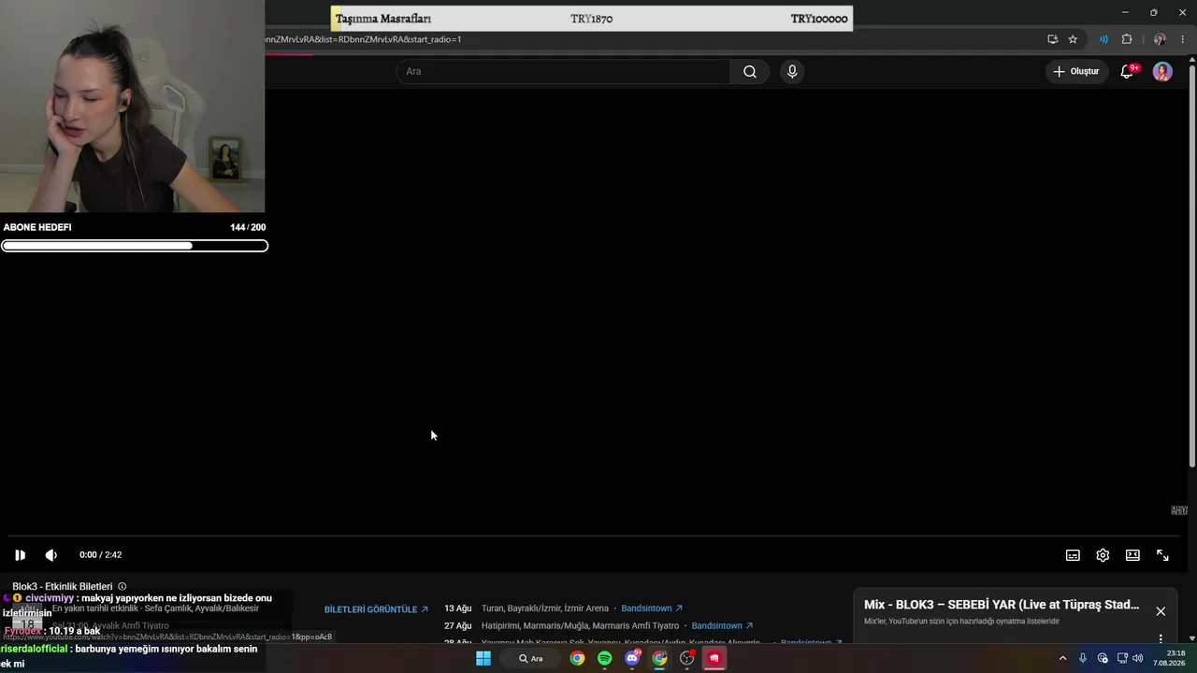Click the streamer webcam overlay
The image size is (1197, 673).
(132, 107)
